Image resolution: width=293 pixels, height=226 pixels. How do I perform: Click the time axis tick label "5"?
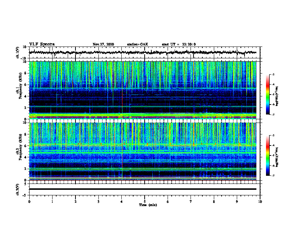pos(145,202)
